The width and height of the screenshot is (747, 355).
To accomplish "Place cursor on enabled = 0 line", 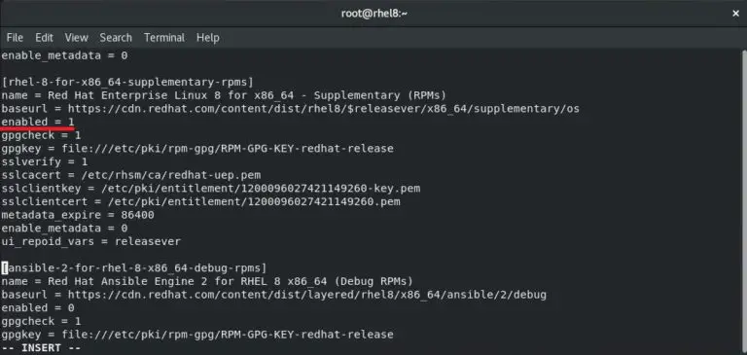I will click(38, 307).
